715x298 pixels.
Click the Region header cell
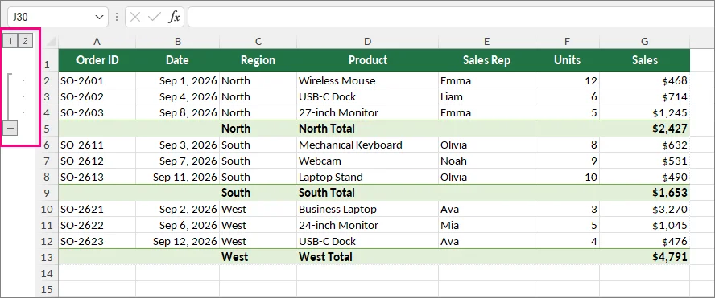[258, 60]
